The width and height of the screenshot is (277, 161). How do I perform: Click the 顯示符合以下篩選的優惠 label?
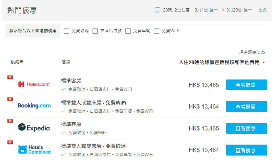point(33,31)
